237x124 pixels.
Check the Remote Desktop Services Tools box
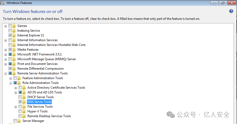click(x=20, y=116)
